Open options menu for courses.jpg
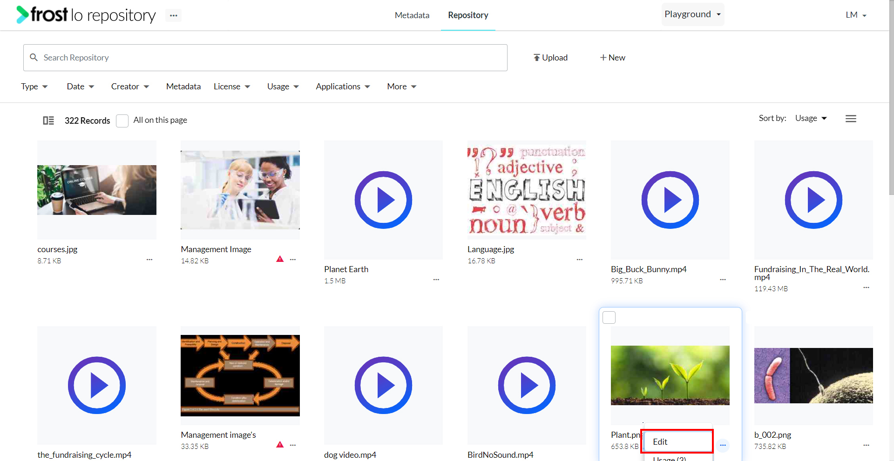894x461 pixels. click(x=149, y=260)
